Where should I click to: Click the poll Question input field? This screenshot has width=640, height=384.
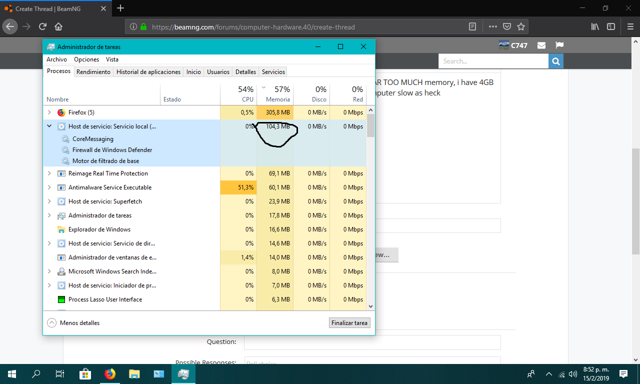point(372,342)
